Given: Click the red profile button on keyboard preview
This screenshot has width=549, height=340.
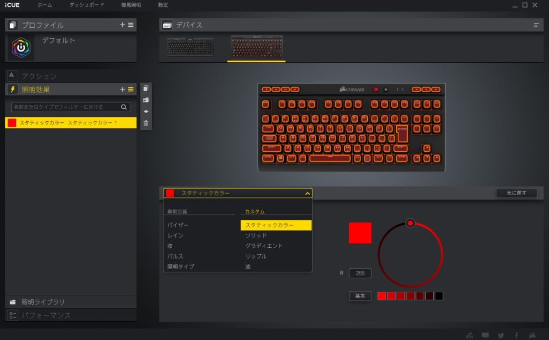Looking at the screenshot, I should tap(376, 90).
